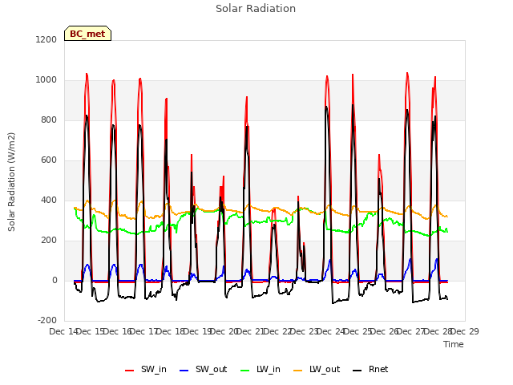Click the Solar Radiation (W/m2) axis label
Viewport: 513px width, 385px height.
click(x=11, y=182)
